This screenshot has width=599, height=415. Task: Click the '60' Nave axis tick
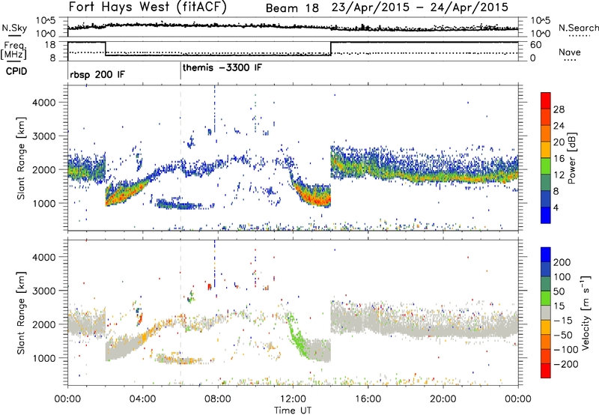pyautogui.click(x=536, y=45)
